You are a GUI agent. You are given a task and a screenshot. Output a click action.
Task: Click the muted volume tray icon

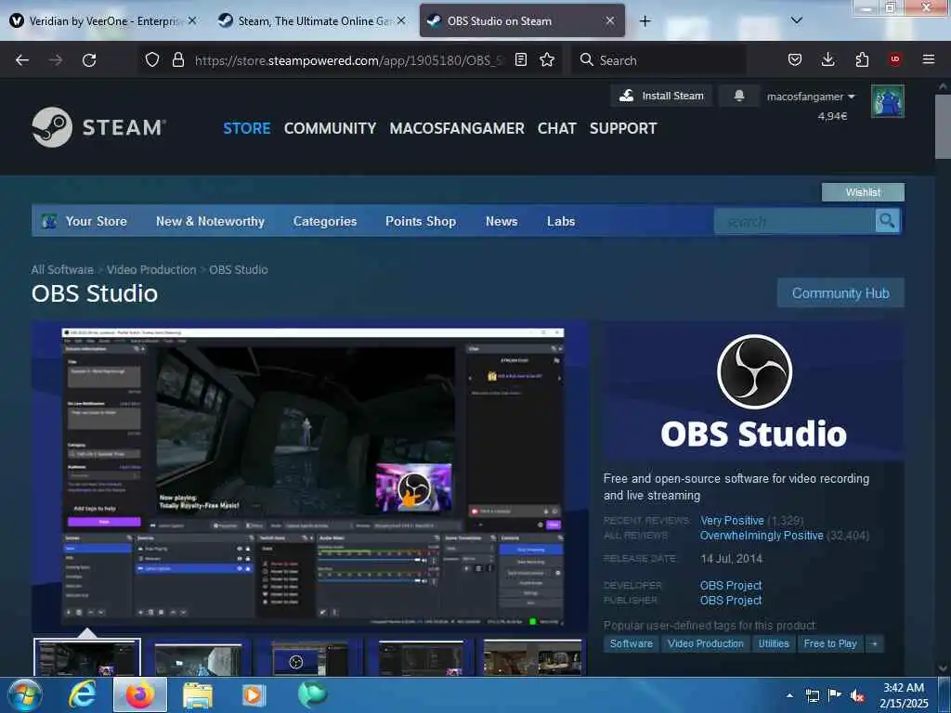click(x=857, y=696)
